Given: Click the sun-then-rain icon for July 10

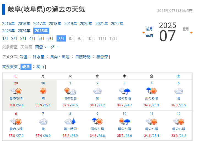Looking at the screenshot, I should coord(125,122).
